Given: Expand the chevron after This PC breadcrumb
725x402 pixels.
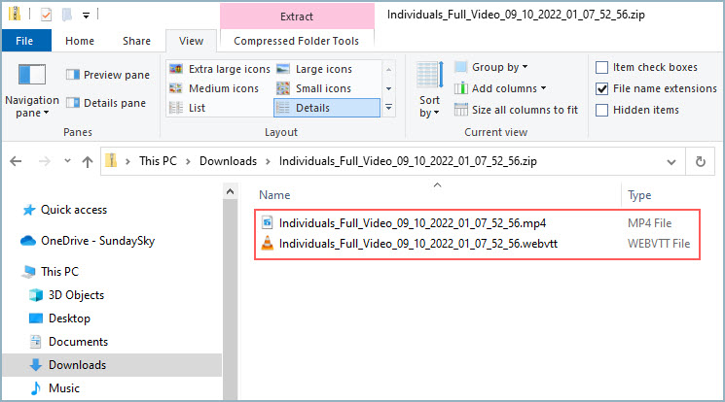Looking at the screenshot, I should click(188, 161).
